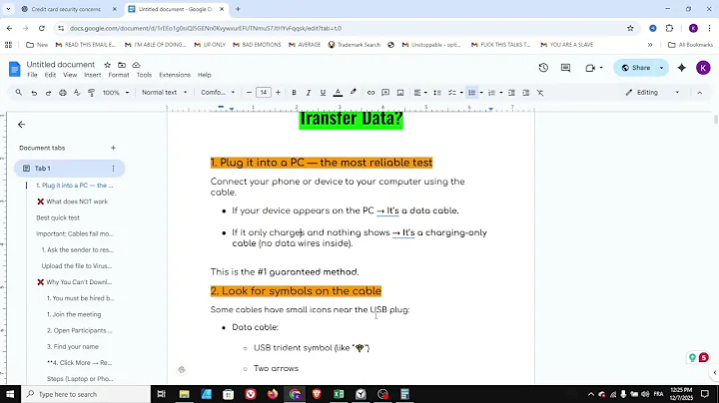Click the Redo icon in Docs toolbar

48,93
